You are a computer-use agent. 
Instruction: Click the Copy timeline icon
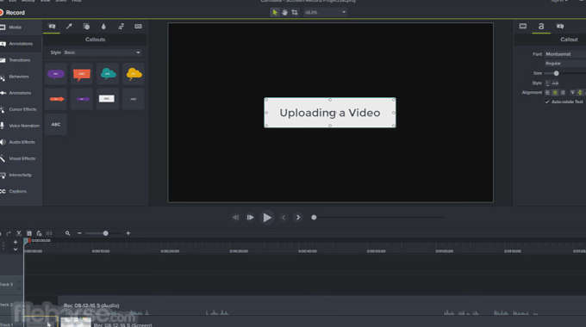click(x=29, y=233)
